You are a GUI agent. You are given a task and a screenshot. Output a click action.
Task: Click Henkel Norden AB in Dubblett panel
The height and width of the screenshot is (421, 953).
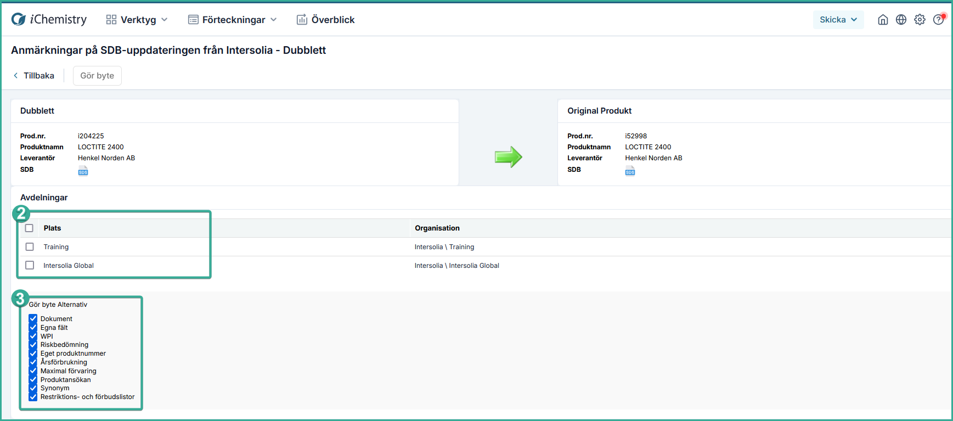106,158
